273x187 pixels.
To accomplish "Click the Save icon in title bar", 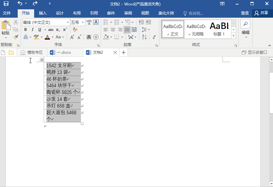I will (x=6, y=4).
